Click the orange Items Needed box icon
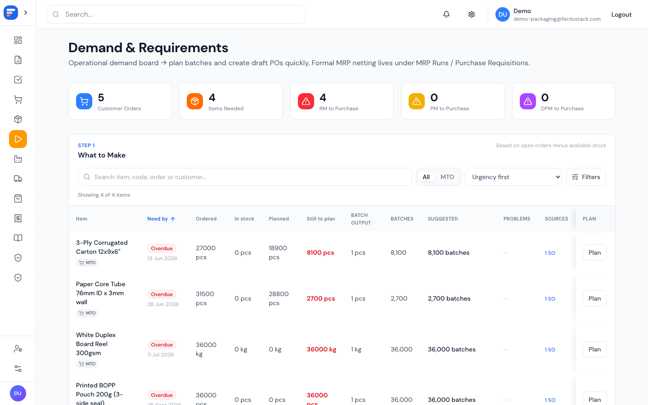Screen dimensions: 648x405 195,101
